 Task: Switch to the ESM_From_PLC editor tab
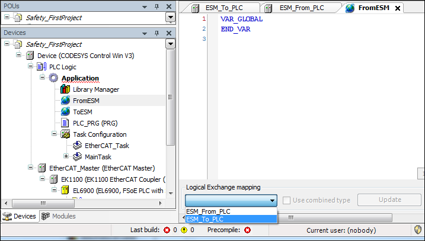[x=302, y=8]
